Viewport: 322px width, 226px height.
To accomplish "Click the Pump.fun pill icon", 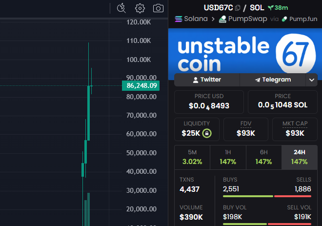I will coord(284,19).
